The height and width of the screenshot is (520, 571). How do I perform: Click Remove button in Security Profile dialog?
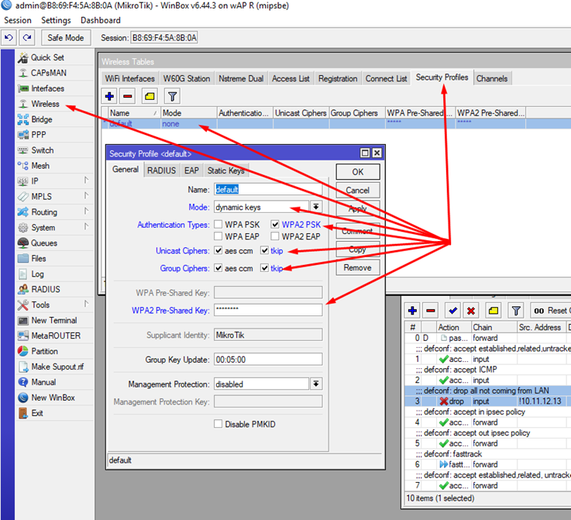(358, 267)
